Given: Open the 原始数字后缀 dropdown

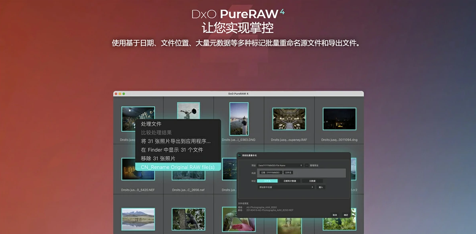Looking at the screenshot, I should point(286,187).
